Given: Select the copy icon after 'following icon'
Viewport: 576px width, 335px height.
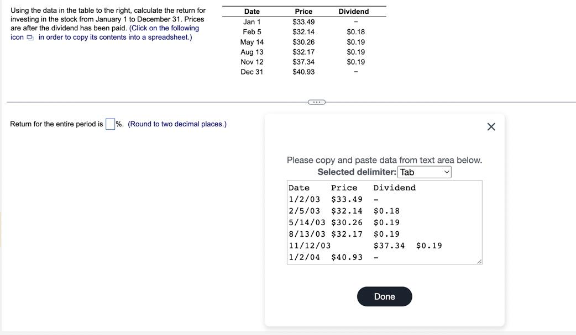Looking at the screenshot, I should click(x=30, y=36).
